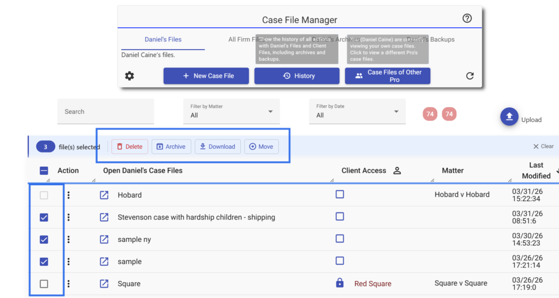Image resolution: width=559 pixels, height=298 pixels.
Task: Click into the Search field
Action: point(105,112)
